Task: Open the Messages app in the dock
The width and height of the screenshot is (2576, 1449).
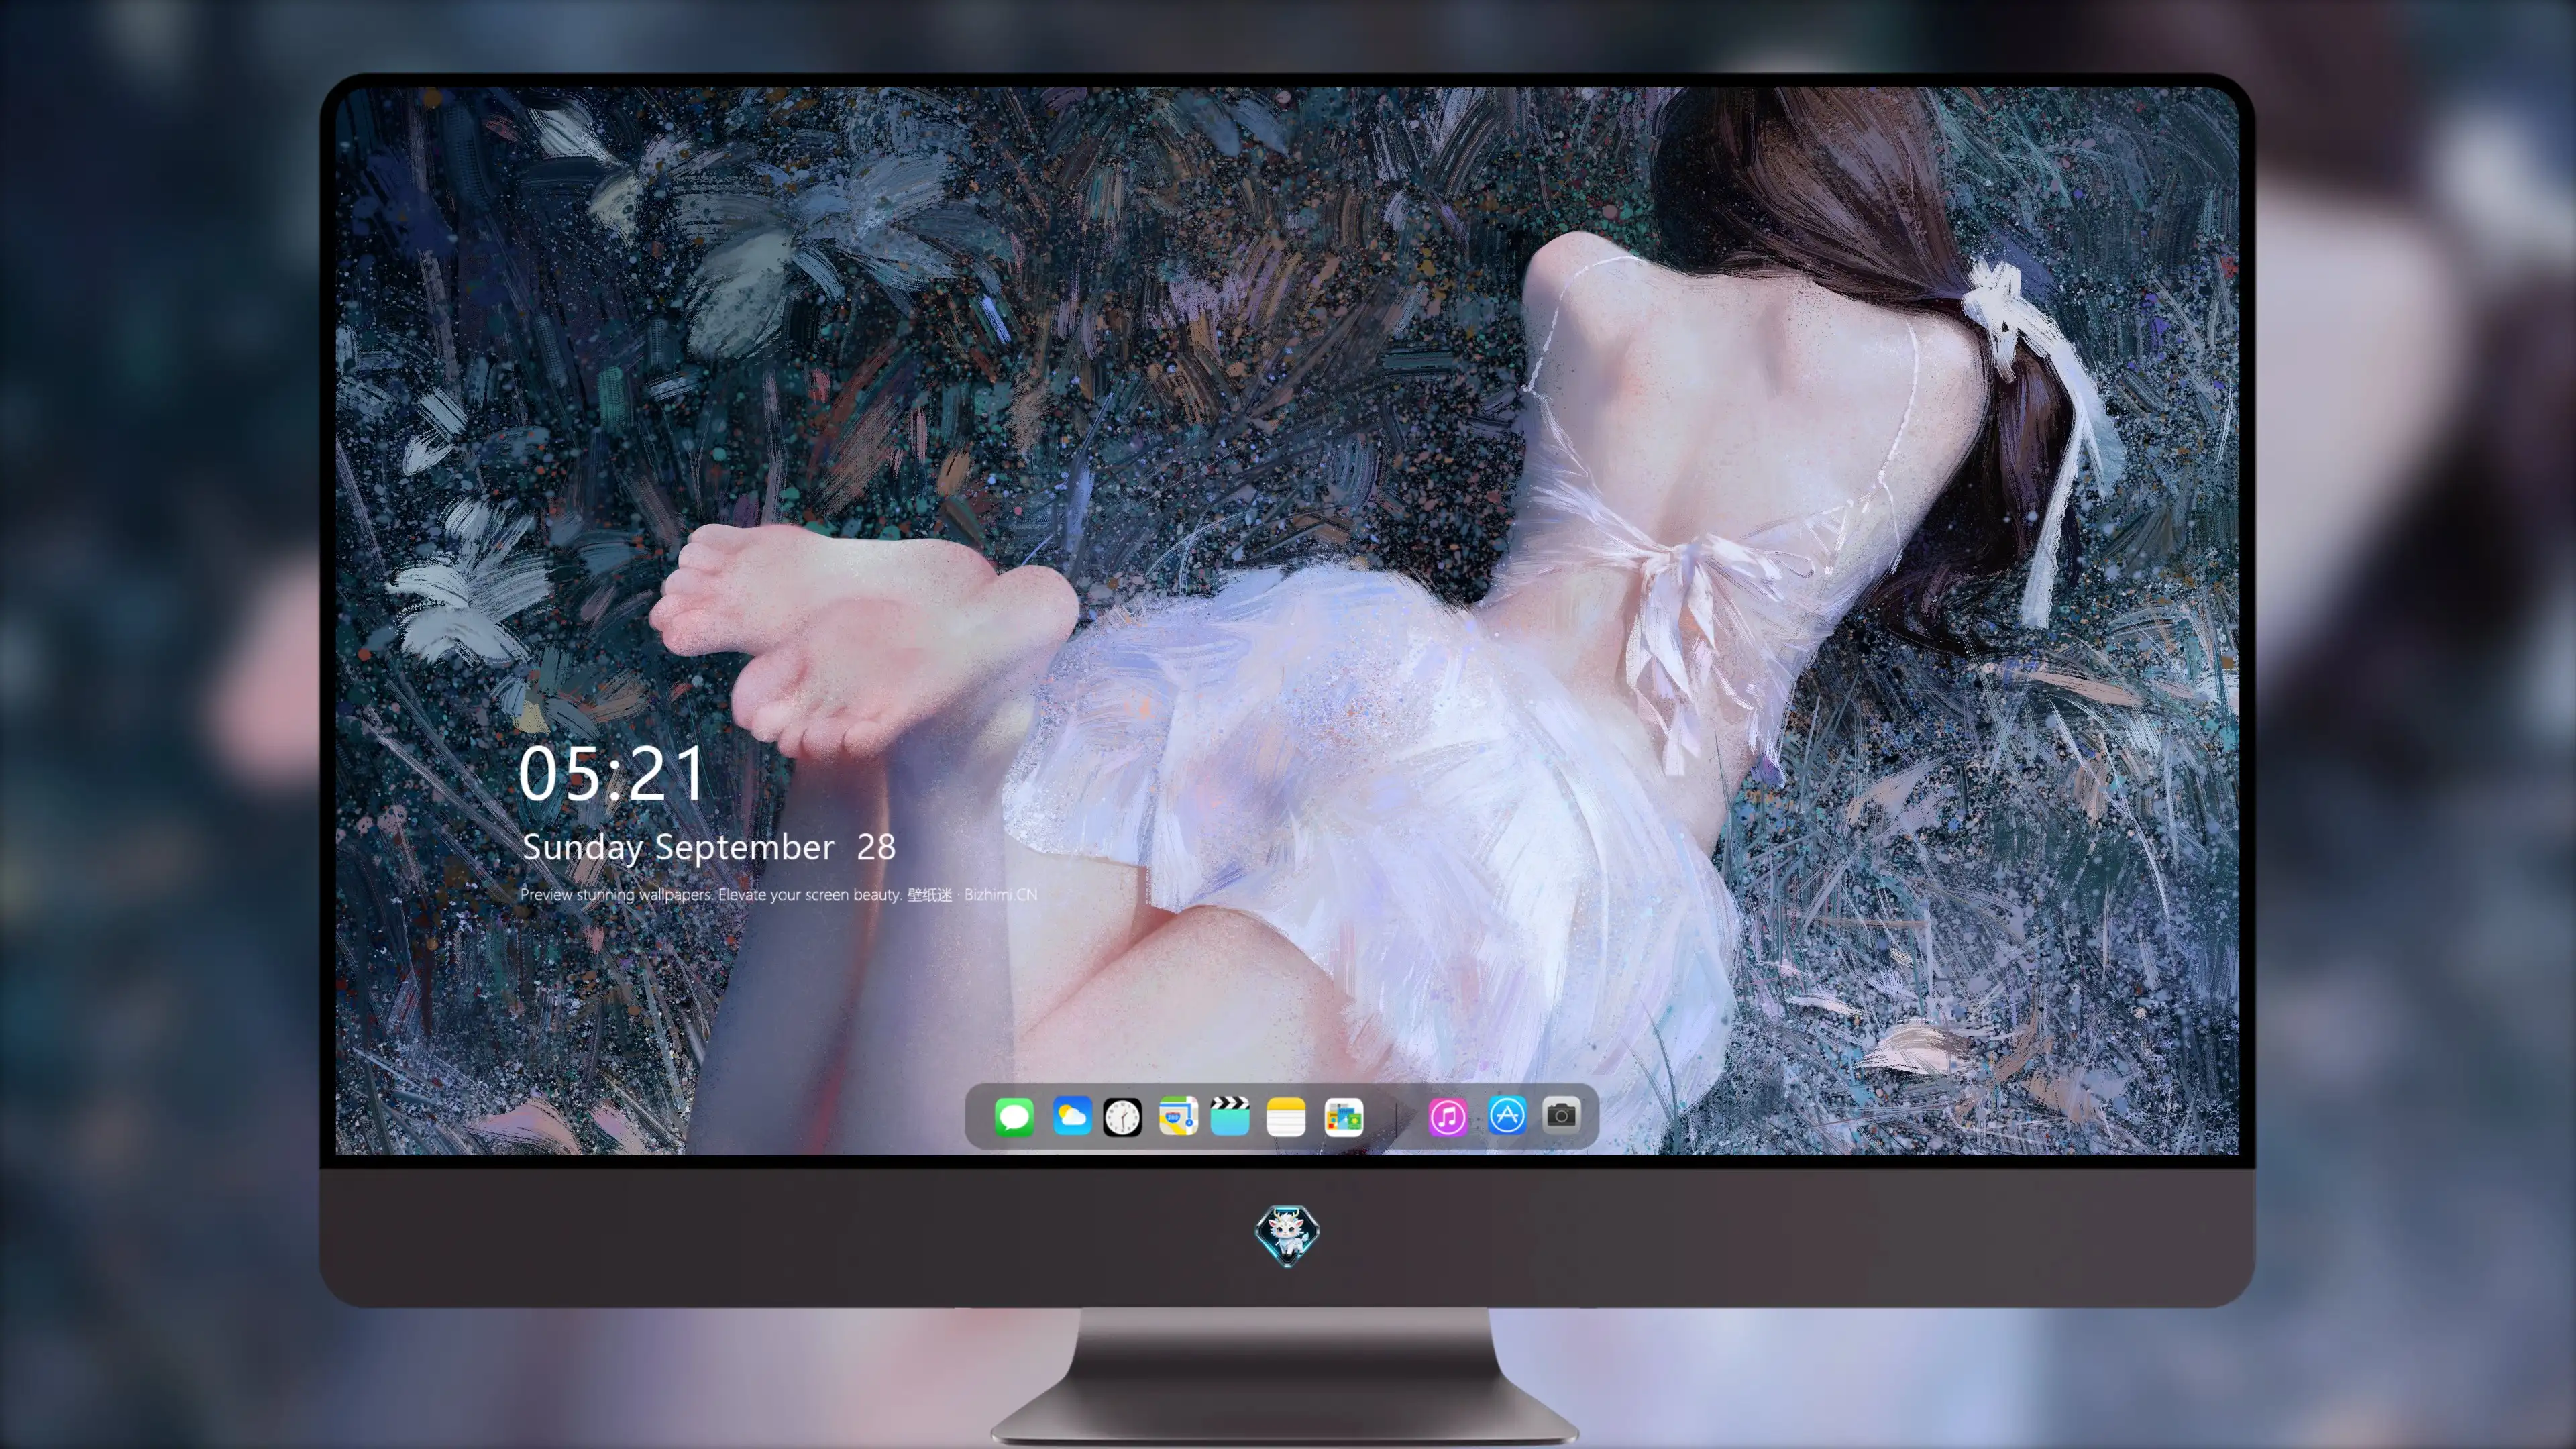Action: pos(1014,1117)
